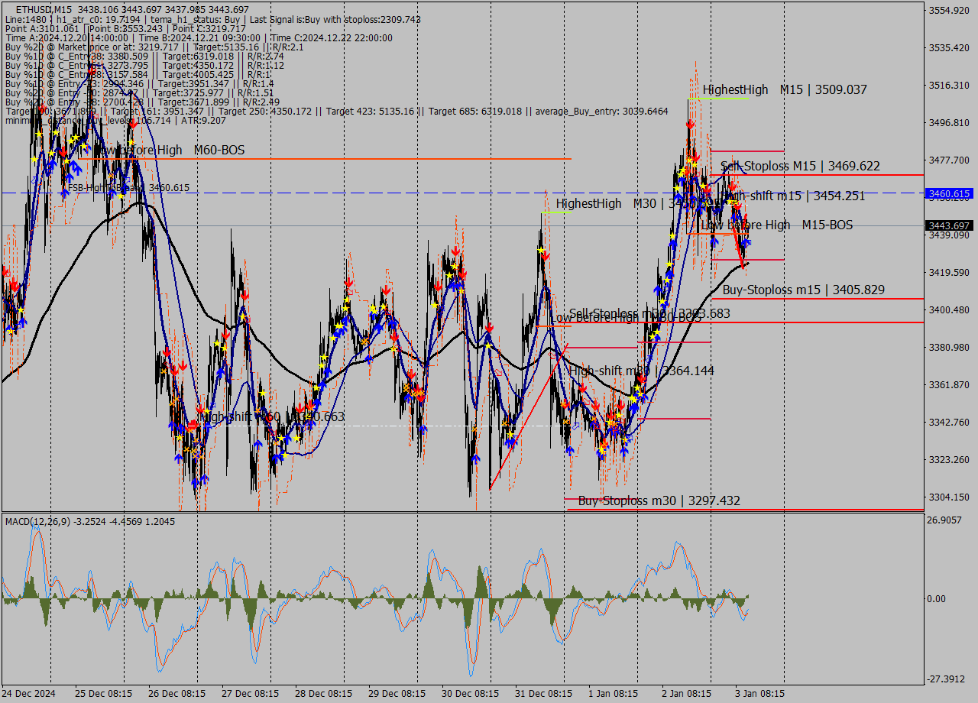Click the 1 Jan 08:15 time axis label
Viewport: 978px width, 703px height.
(613, 694)
